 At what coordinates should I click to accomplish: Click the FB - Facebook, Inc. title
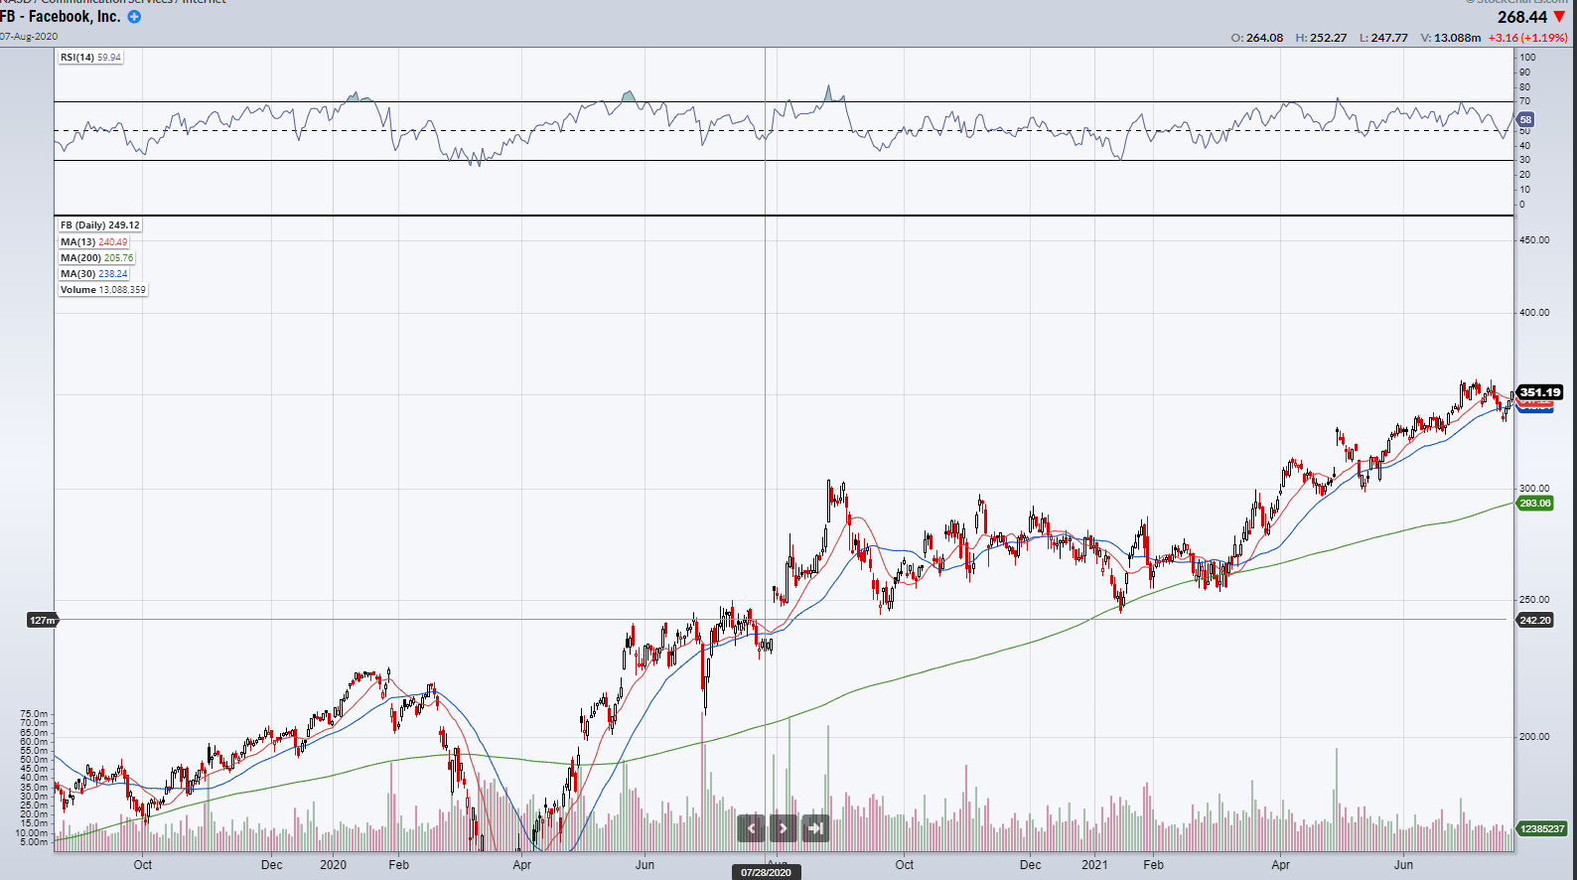click(x=61, y=17)
